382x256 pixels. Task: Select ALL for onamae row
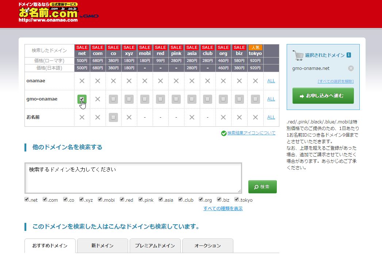[x=271, y=81]
